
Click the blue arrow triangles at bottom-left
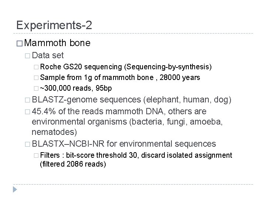coord(15,190)
